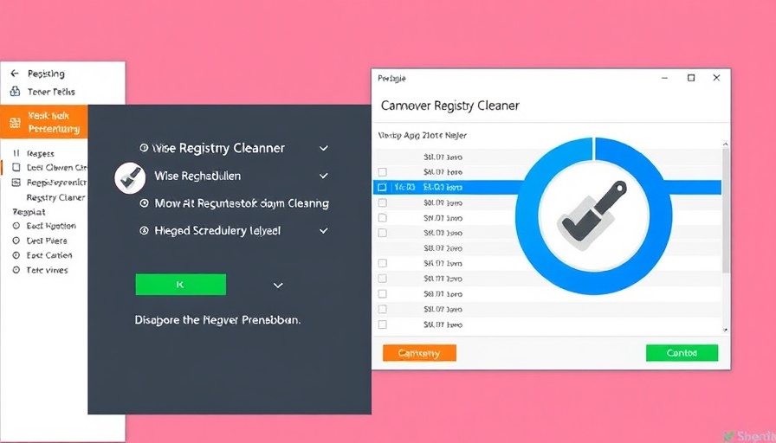The width and height of the screenshot is (776, 443).
Task: Click the square icon next to "Deel Clawen"
Action: (x=16, y=167)
